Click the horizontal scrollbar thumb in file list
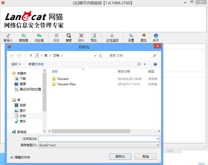Image resolution: width=208 pixels, height=165 pixels. 91,131
